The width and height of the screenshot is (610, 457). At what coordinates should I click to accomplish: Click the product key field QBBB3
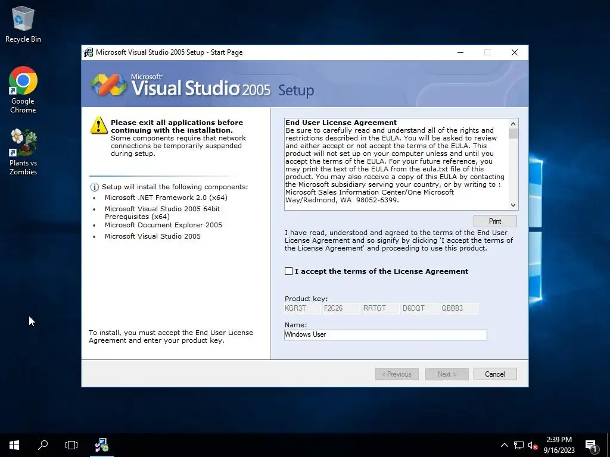tap(459, 309)
